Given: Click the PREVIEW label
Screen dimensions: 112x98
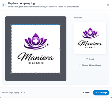Looking at the screenshot, I should [78, 18].
